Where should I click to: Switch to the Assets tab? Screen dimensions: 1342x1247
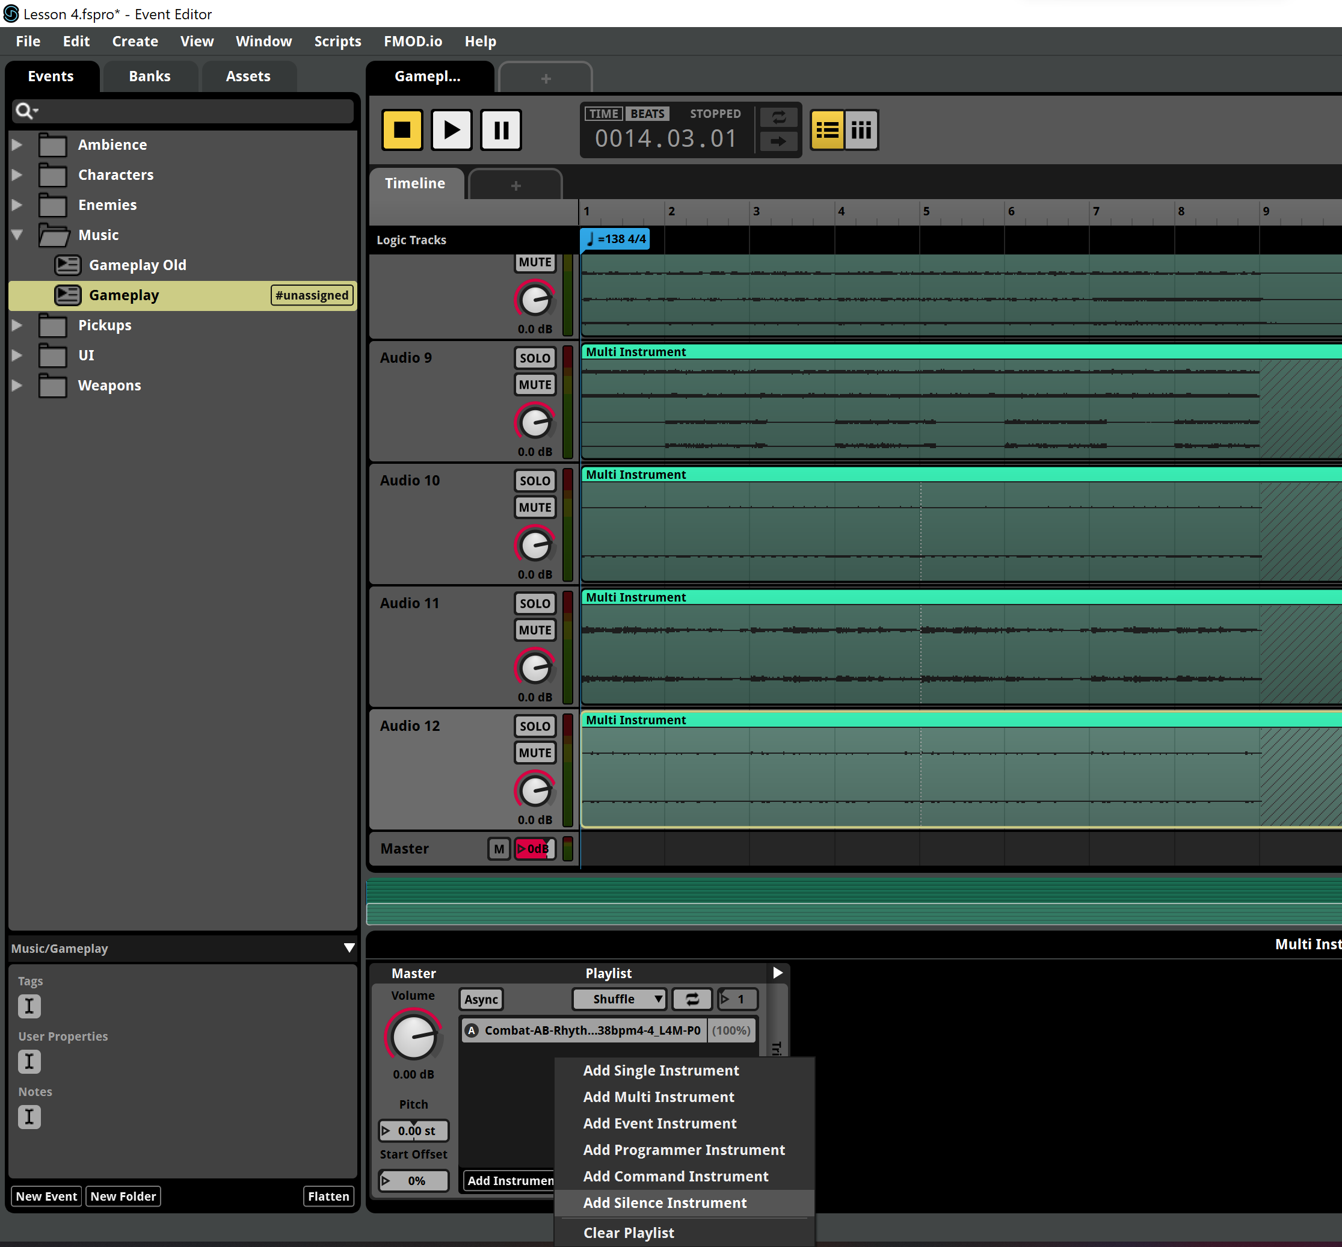(x=248, y=76)
